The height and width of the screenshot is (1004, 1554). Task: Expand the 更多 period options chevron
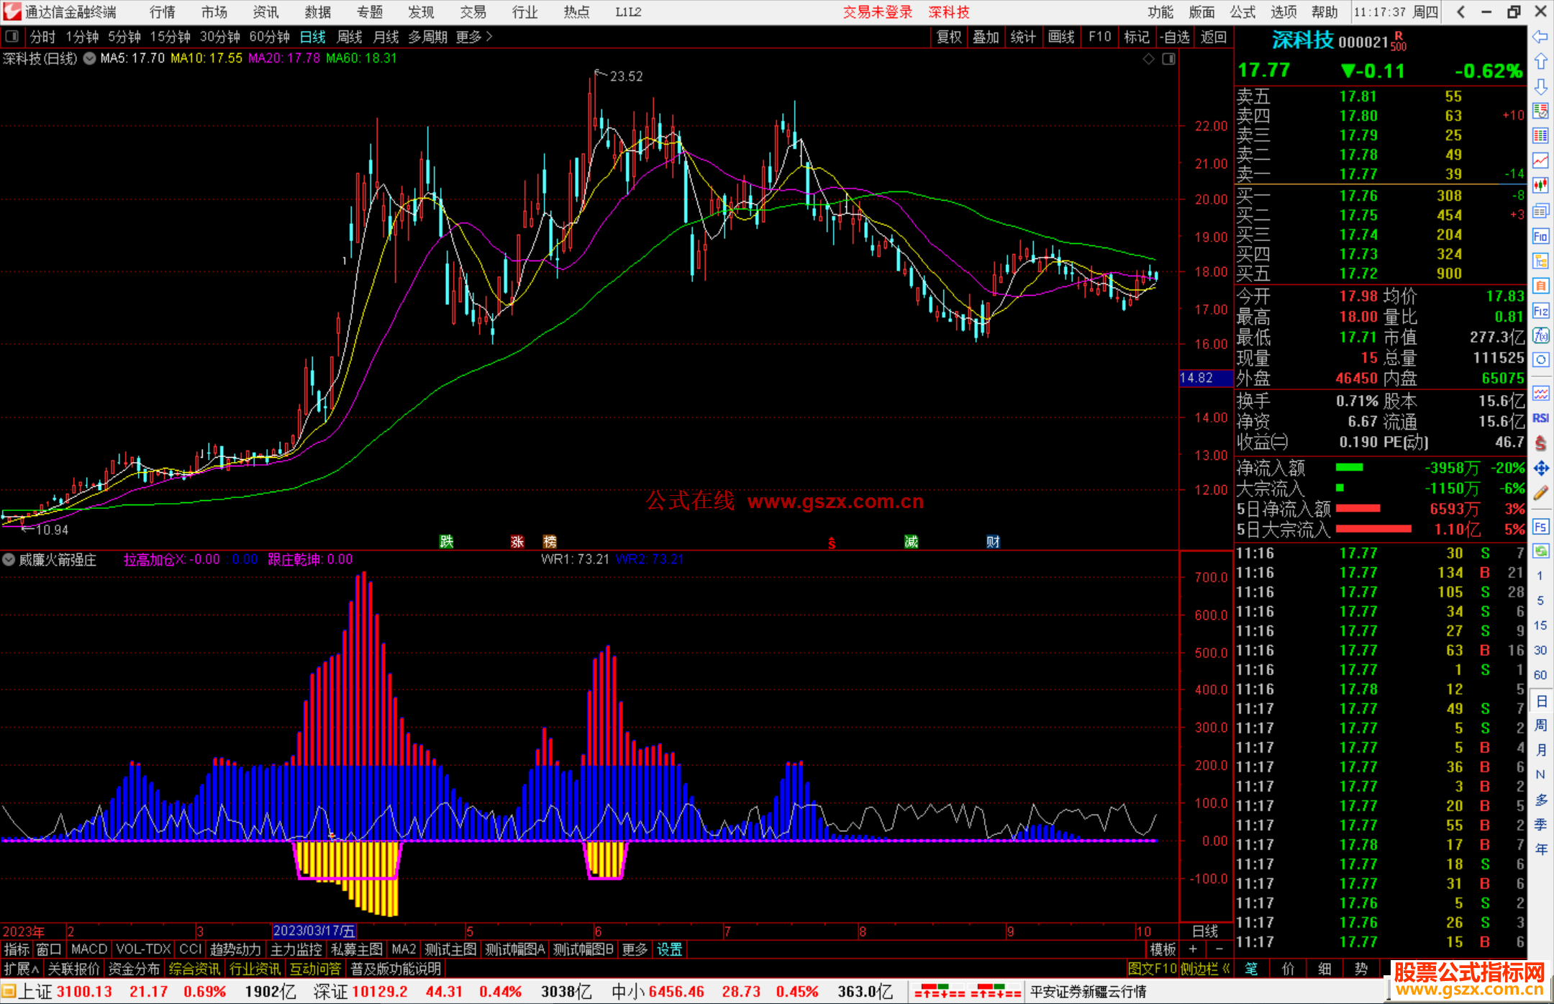click(489, 37)
